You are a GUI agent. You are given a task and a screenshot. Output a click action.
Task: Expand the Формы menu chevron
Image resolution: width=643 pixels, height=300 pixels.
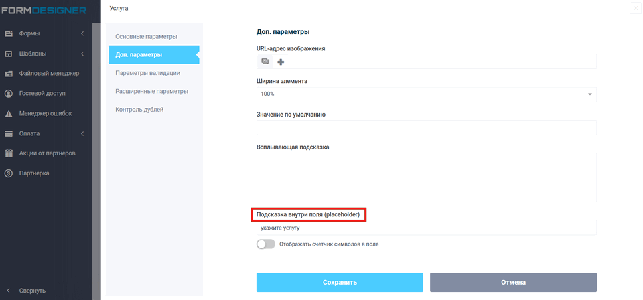(82, 33)
